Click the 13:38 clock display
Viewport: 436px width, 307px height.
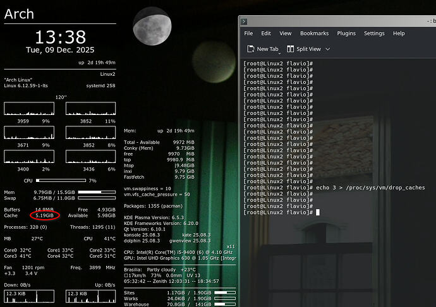click(x=60, y=36)
